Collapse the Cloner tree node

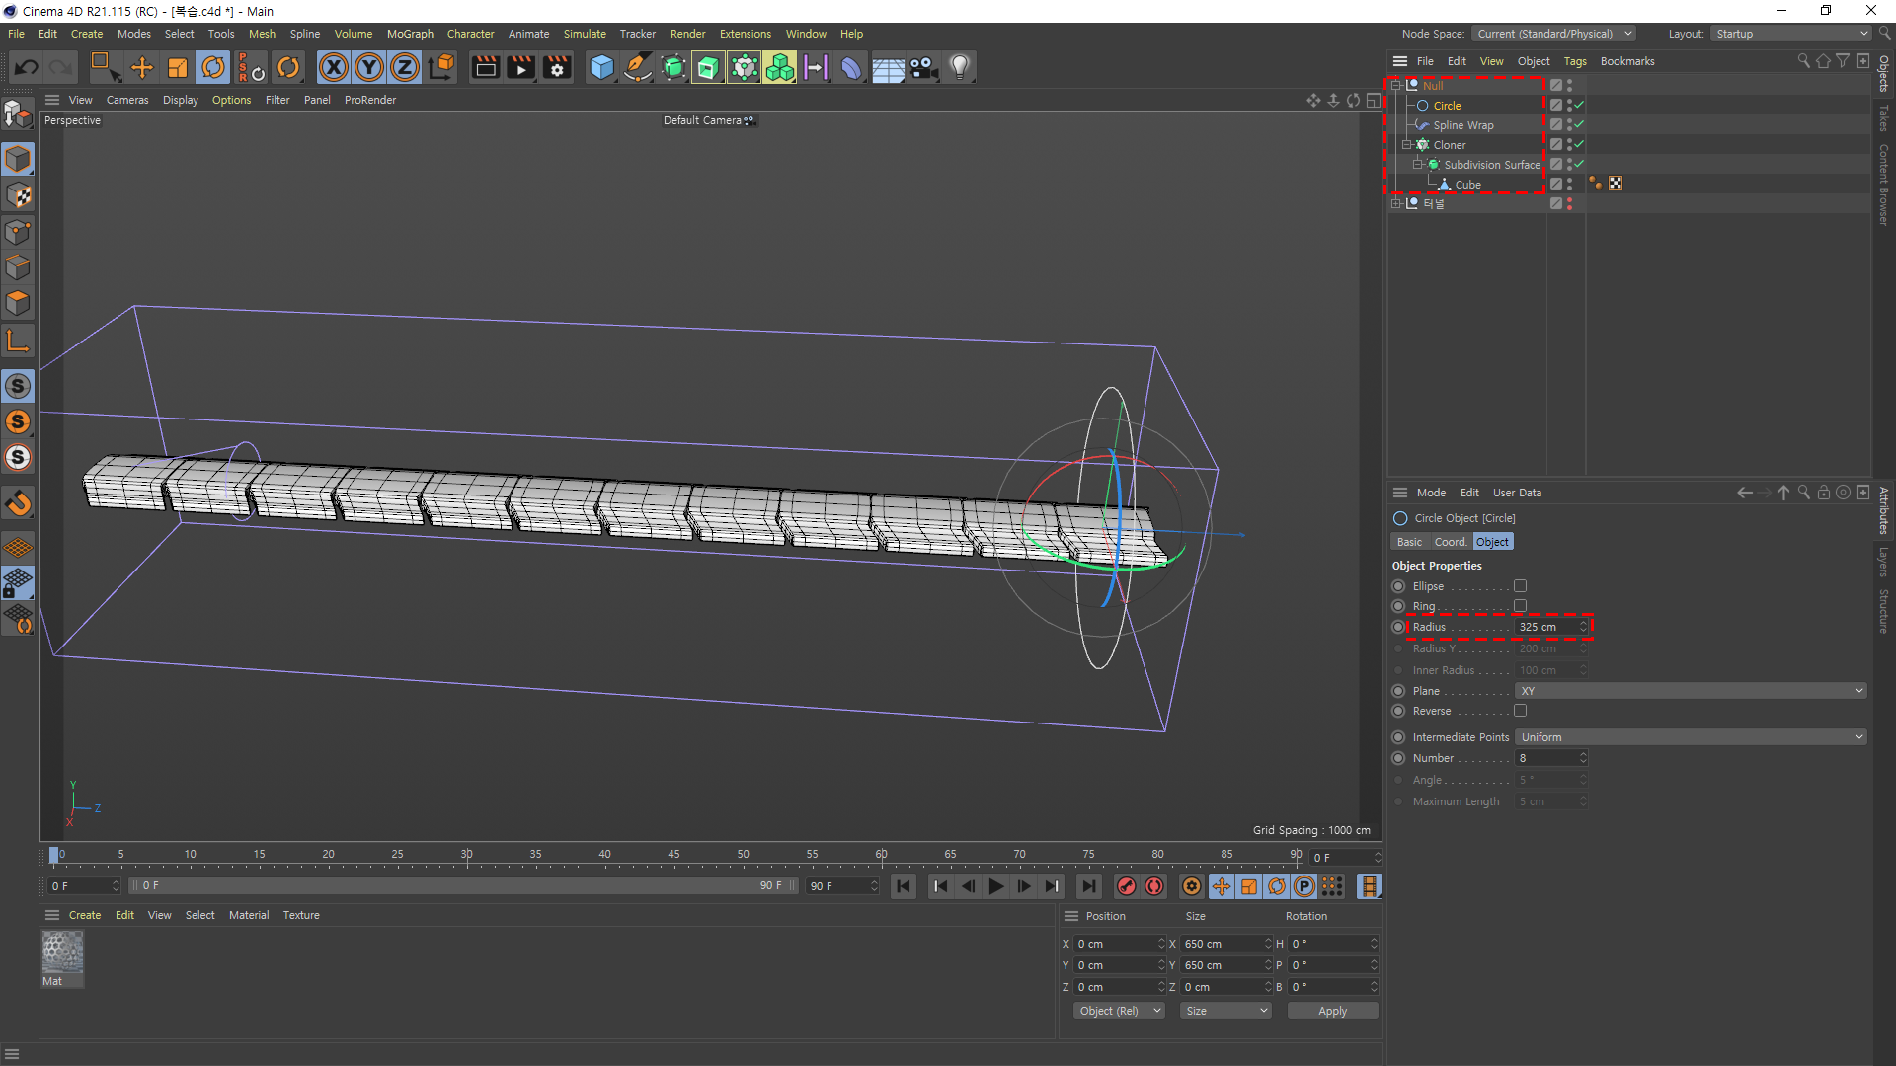point(1406,145)
